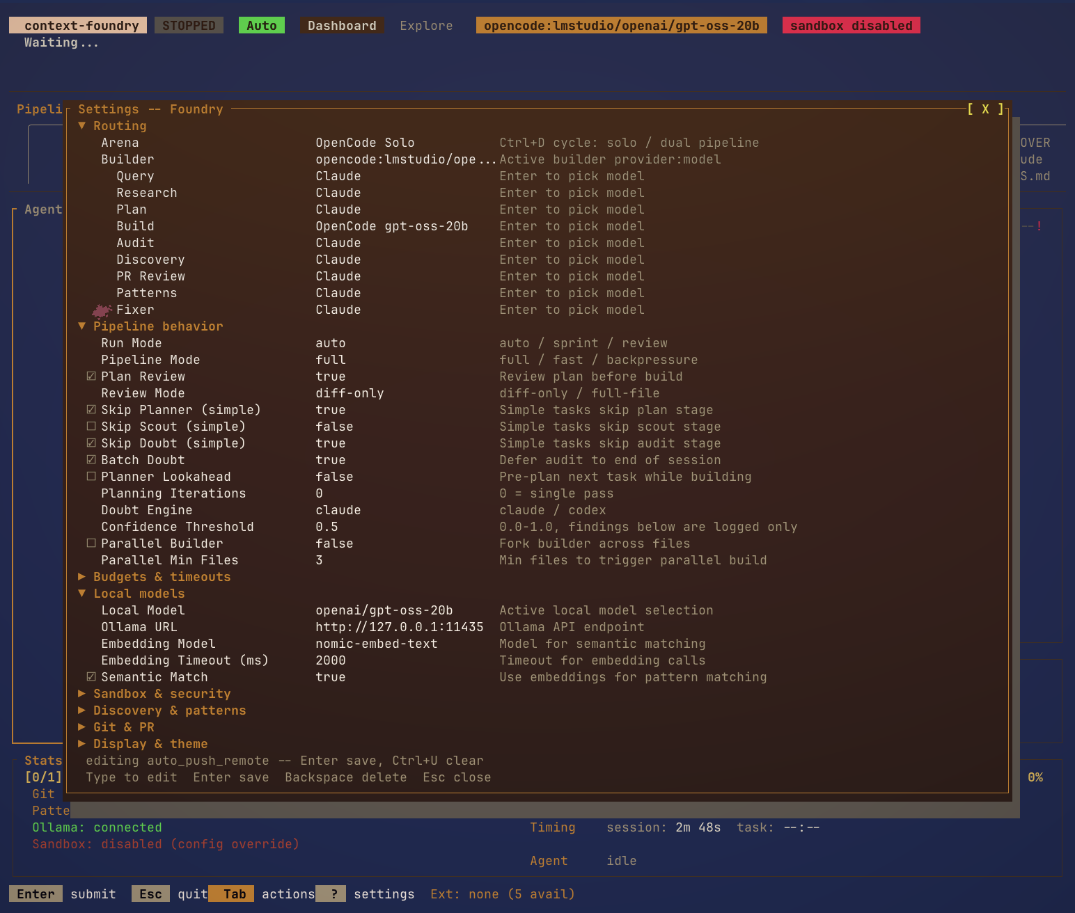The width and height of the screenshot is (1075, 913).
Task: Click the Esc quit key hint
Action: (170, 894)
